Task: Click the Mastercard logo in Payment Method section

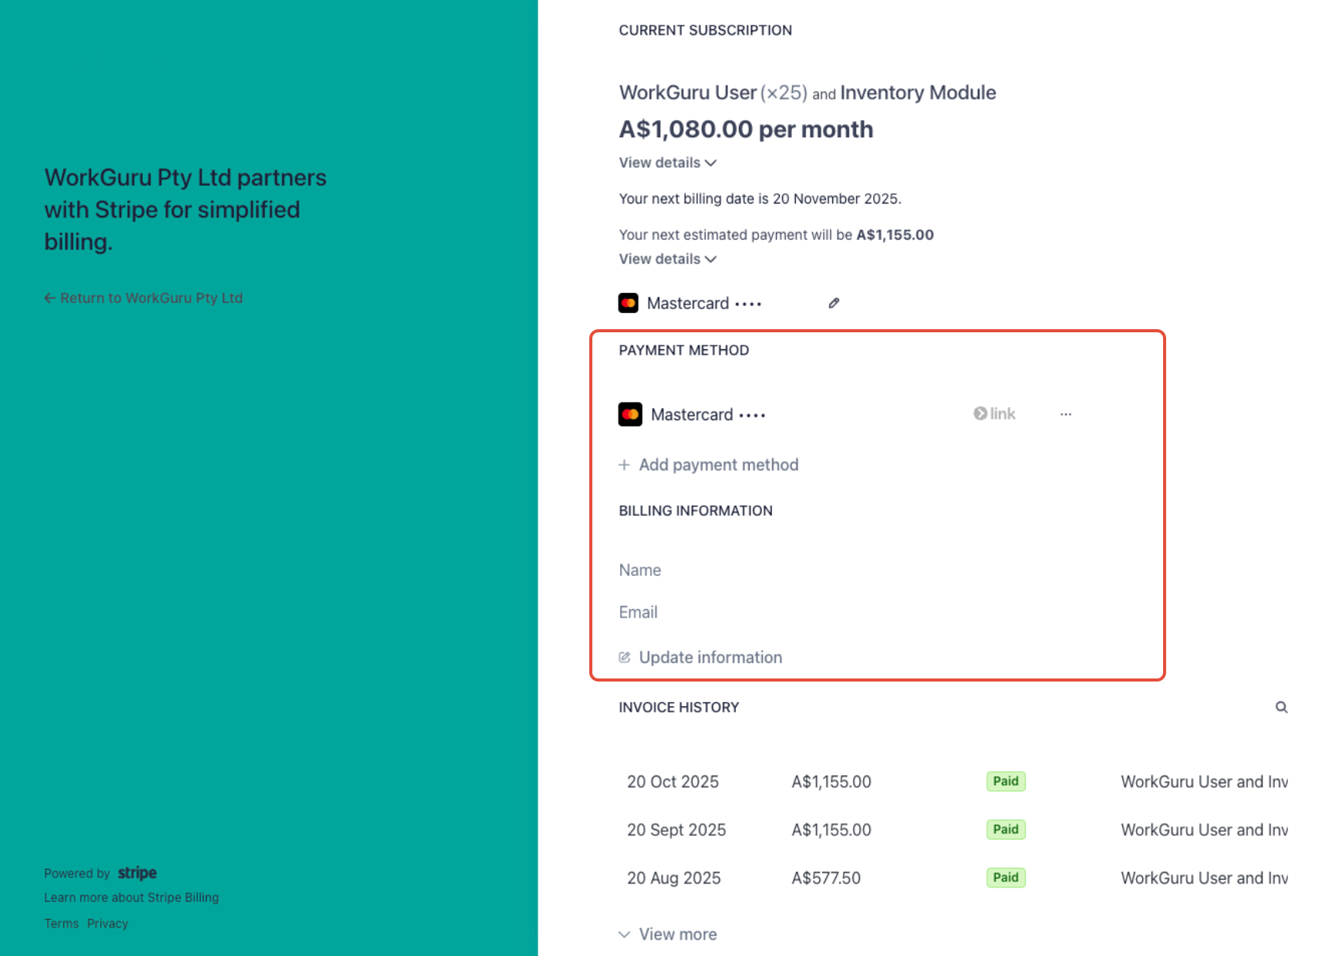Action: click(x=630, y=415)
